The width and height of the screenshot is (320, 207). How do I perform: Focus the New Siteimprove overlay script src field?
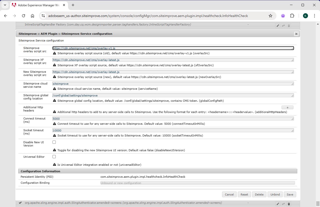(173, 72)
